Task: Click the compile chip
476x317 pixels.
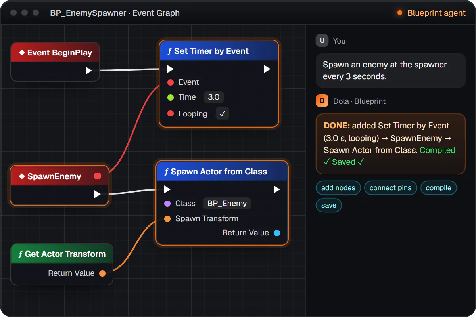Action: tap(438, 188)
